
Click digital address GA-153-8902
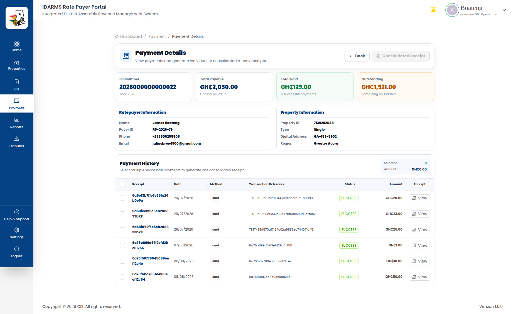(325, 137)
